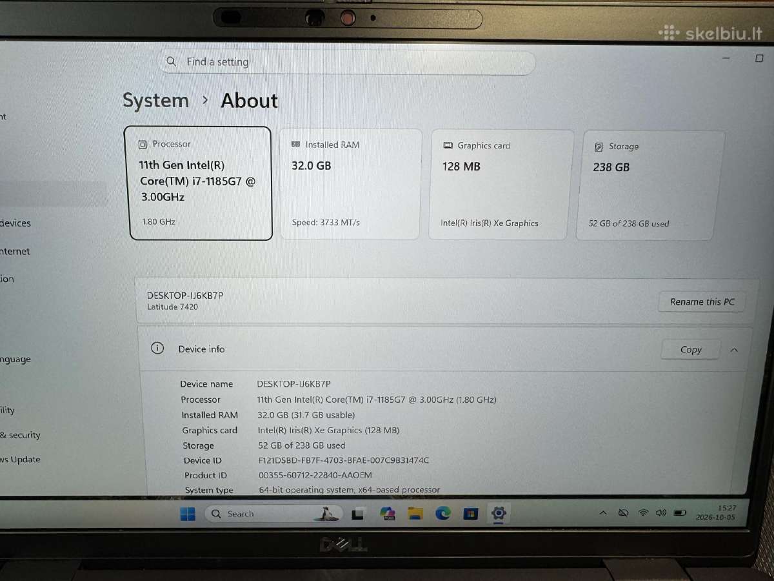
Task: Minimize the Settings window
Action: (x=727, y=59)
